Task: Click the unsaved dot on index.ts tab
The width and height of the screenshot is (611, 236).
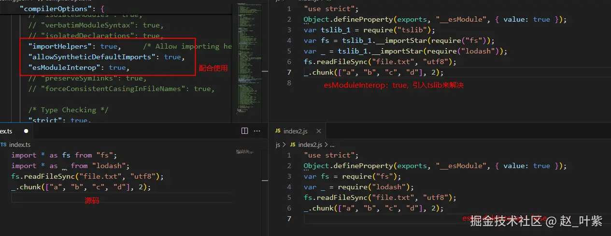Action: (26, 131)
